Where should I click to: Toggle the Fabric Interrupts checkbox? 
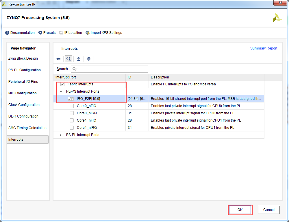(62, 84)
